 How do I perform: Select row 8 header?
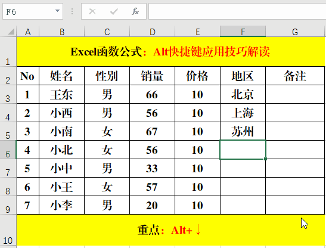(8, 187)
